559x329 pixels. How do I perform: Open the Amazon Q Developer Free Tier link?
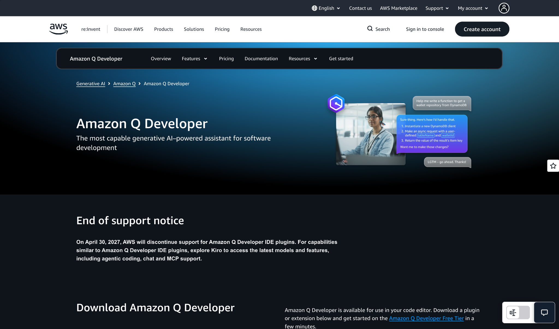[x=426, y=318]
